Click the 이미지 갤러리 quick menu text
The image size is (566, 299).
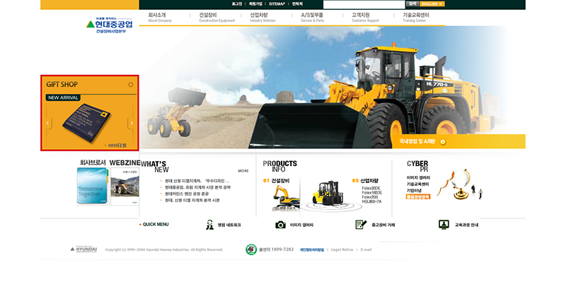302,225
